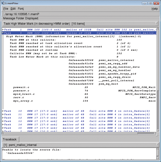
Task: Select the psmi_epaddr_kcopy_pid traceback line
Action: click(x=102, y=74)
